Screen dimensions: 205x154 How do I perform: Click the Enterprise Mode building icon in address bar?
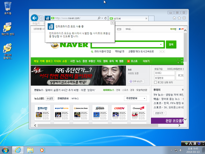pyautogui.click(x=47, y=18)
